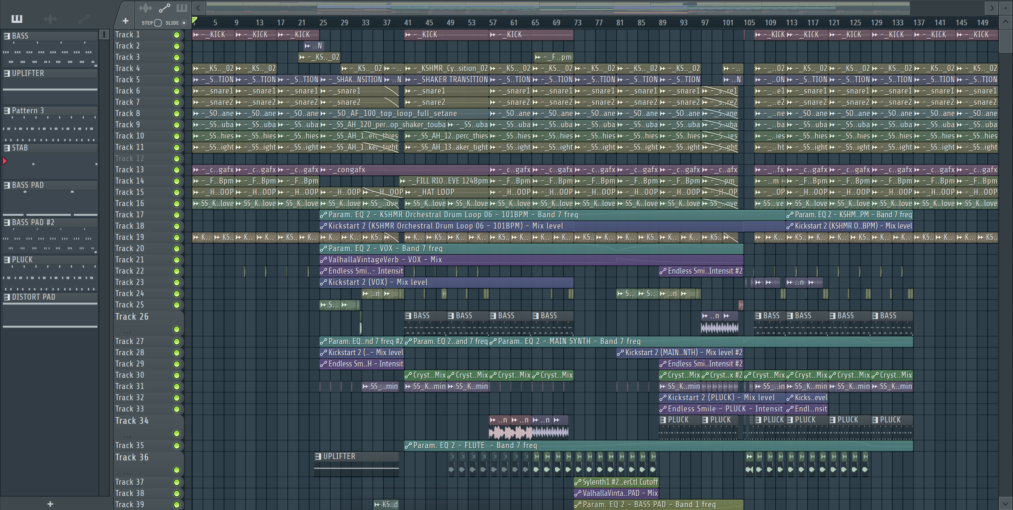Choose automation clip focus icon
Image resolution: width=1013 pixels, height=510 pixels.
(164, 8)
